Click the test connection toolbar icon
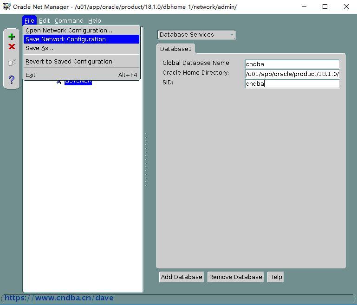Image resolution: width=357 pixels, height=305 pixels. [x=12, y=62]
